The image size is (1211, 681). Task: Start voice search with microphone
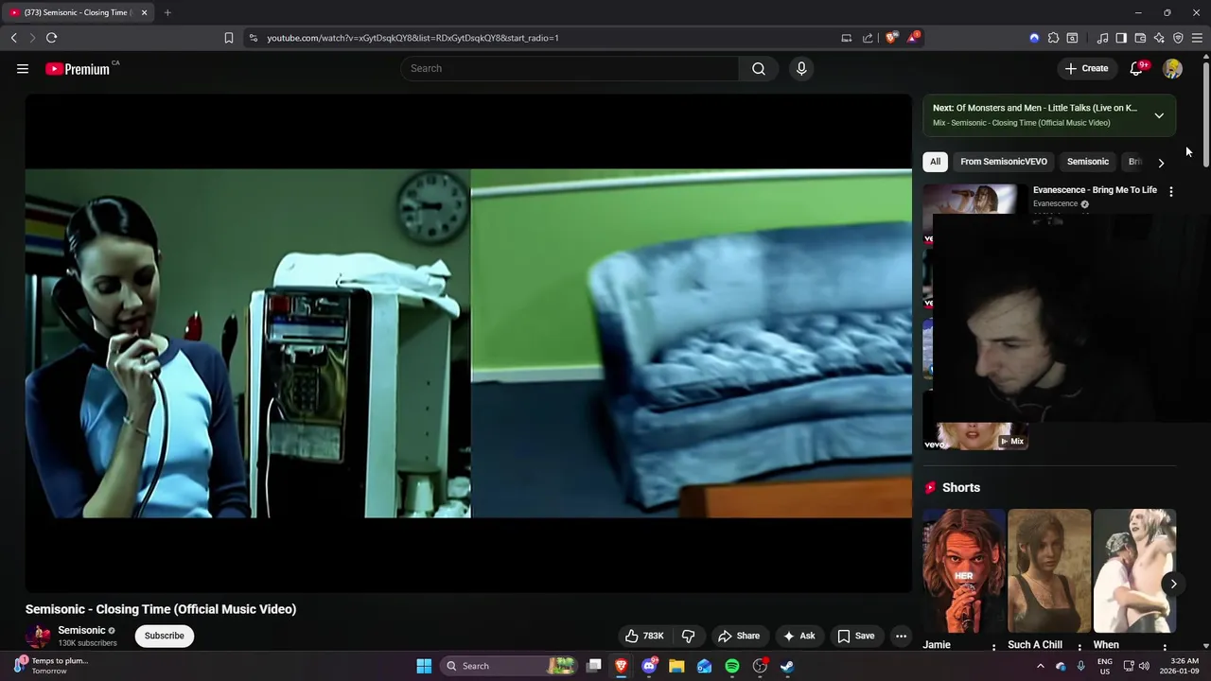tap(801, 68)
